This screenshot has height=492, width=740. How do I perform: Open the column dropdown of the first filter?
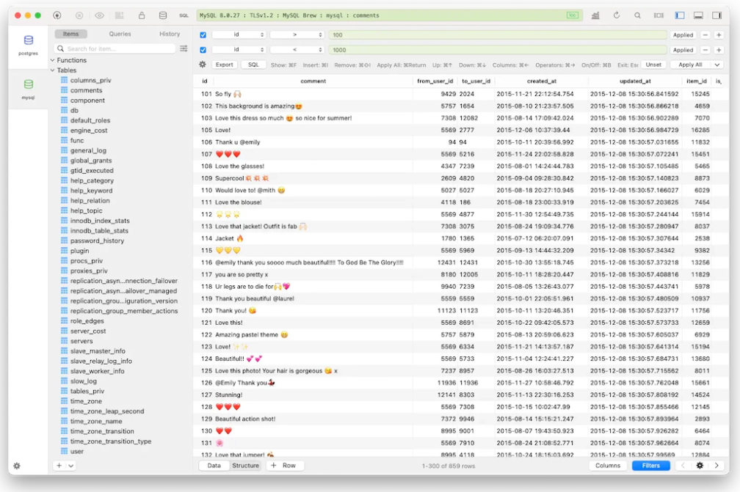(239, 35)
